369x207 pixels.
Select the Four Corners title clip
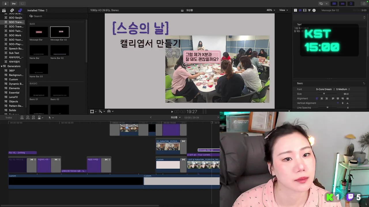[x=204, y=155]
